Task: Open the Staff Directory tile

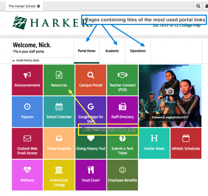Action: (122, 112)
